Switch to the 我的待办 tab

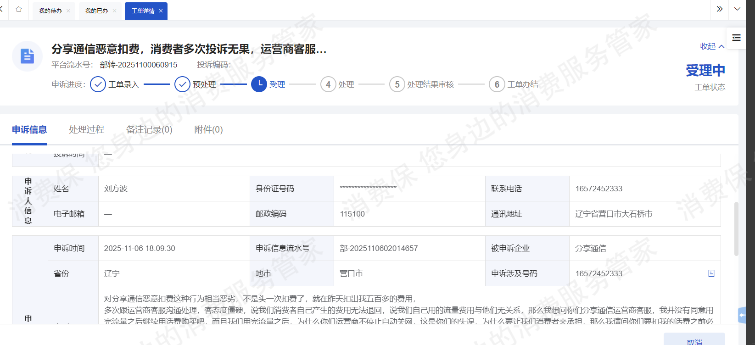(50, 11)
